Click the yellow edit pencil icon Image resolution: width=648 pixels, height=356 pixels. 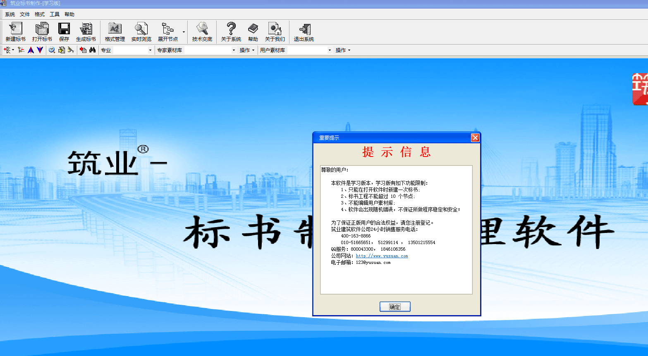point(71,50)
